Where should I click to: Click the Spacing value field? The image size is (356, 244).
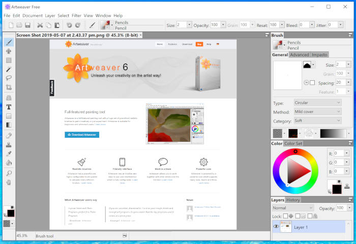341,83
